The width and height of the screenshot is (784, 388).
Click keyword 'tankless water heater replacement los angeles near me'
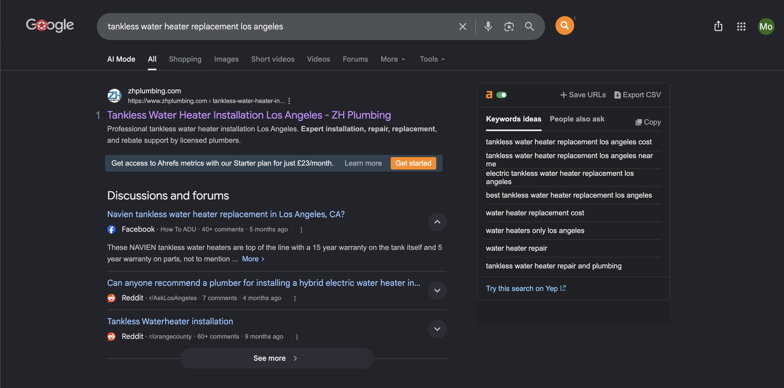coord(569,160)
